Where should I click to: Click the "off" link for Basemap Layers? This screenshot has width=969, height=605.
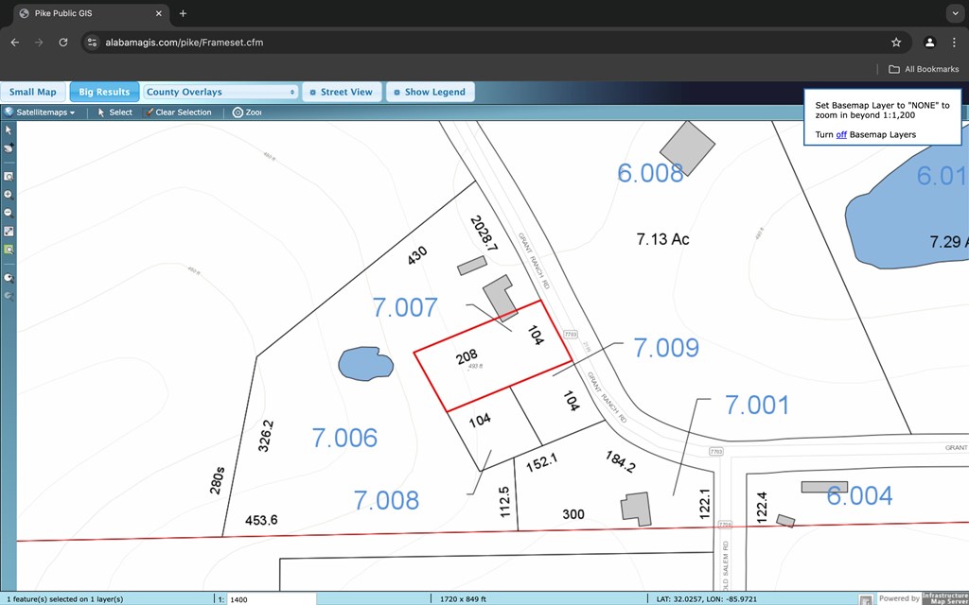pyautogui.click(x=840, y=135)
